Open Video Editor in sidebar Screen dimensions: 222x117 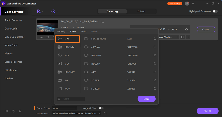point(11,45)
